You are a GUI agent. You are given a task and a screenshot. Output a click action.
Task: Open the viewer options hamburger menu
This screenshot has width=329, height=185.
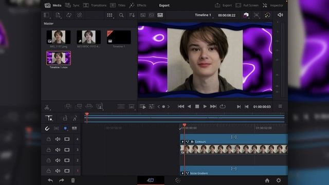[280, 106]
